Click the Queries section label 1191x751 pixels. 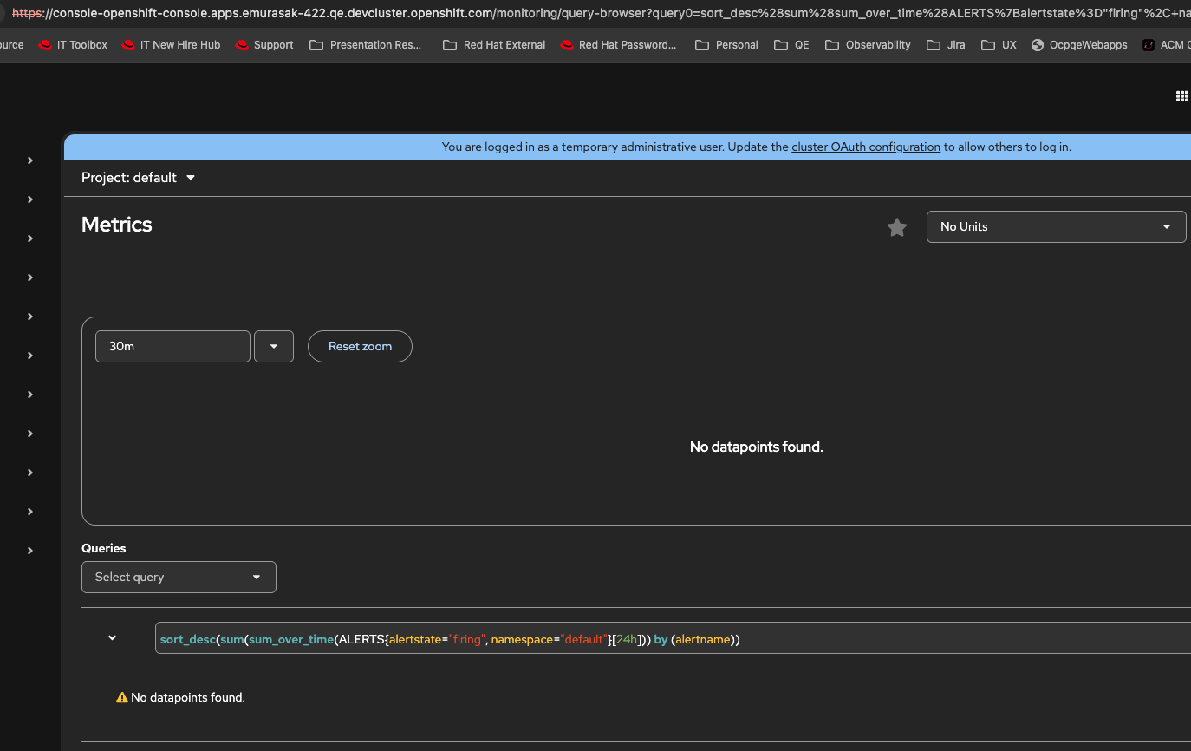coord(104,548)
